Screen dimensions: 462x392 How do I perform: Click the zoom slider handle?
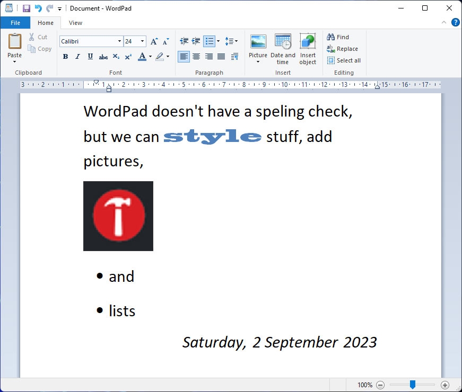coord(412,385)
